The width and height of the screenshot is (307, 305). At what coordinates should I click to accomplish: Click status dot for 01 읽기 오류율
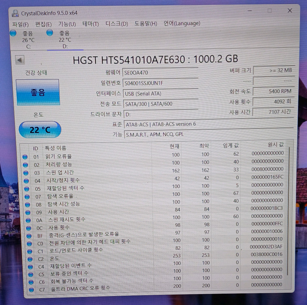25,157
